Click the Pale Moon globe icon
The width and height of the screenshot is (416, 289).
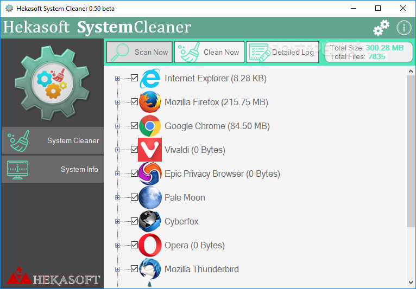150,197
